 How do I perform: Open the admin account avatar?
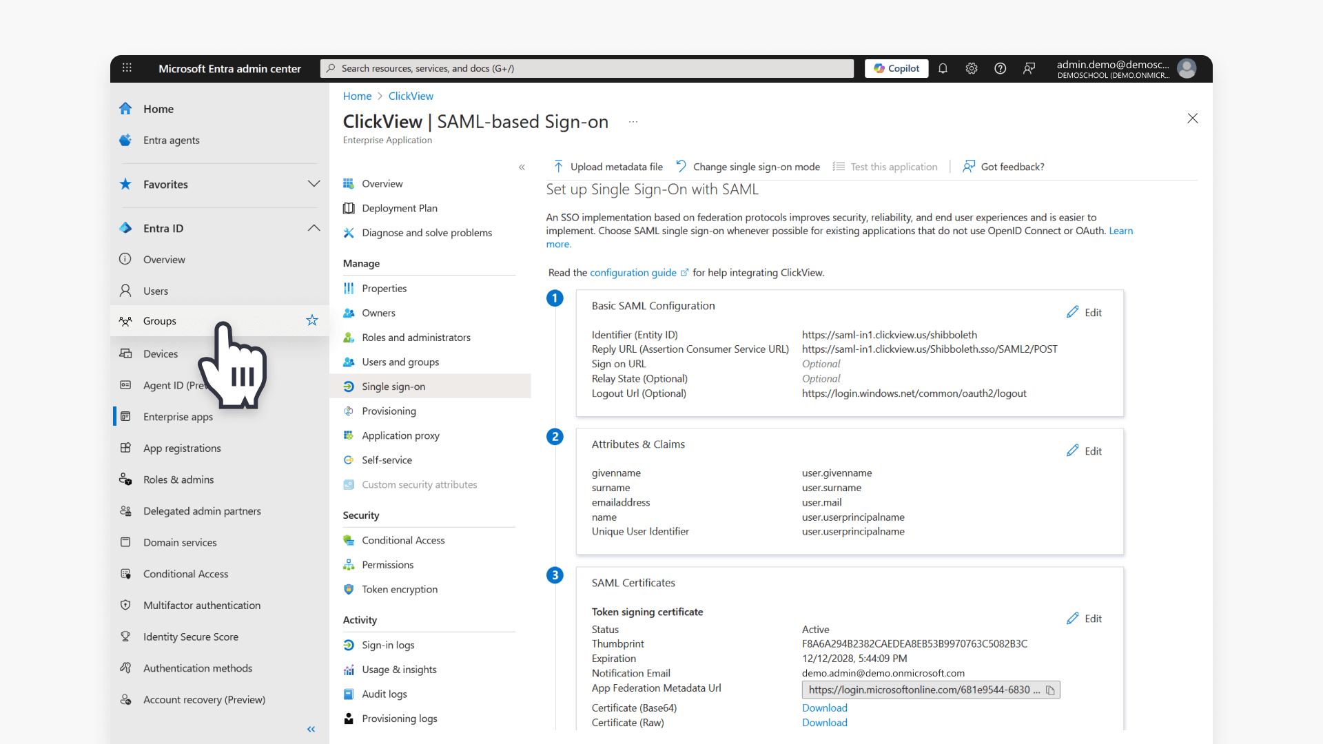(x=1187, y=68)
